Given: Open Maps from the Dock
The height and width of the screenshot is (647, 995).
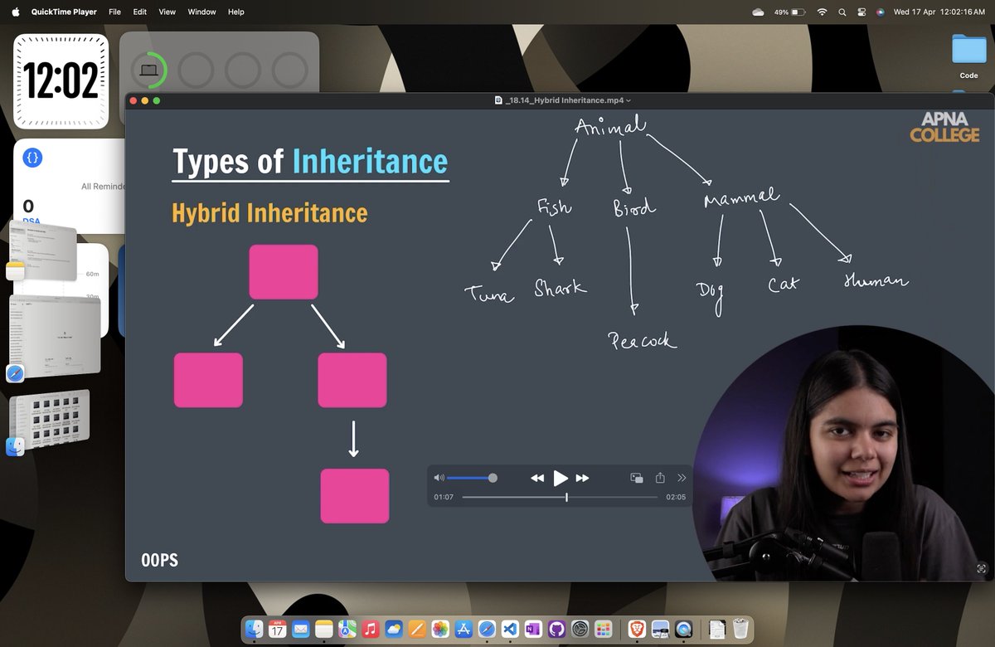Looking at the screenshot, I should pos(347,629).
